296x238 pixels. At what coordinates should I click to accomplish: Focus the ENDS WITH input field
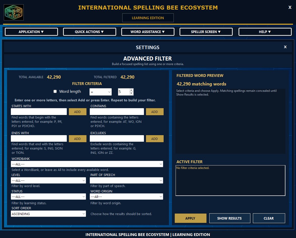click(x=39, y=138)
